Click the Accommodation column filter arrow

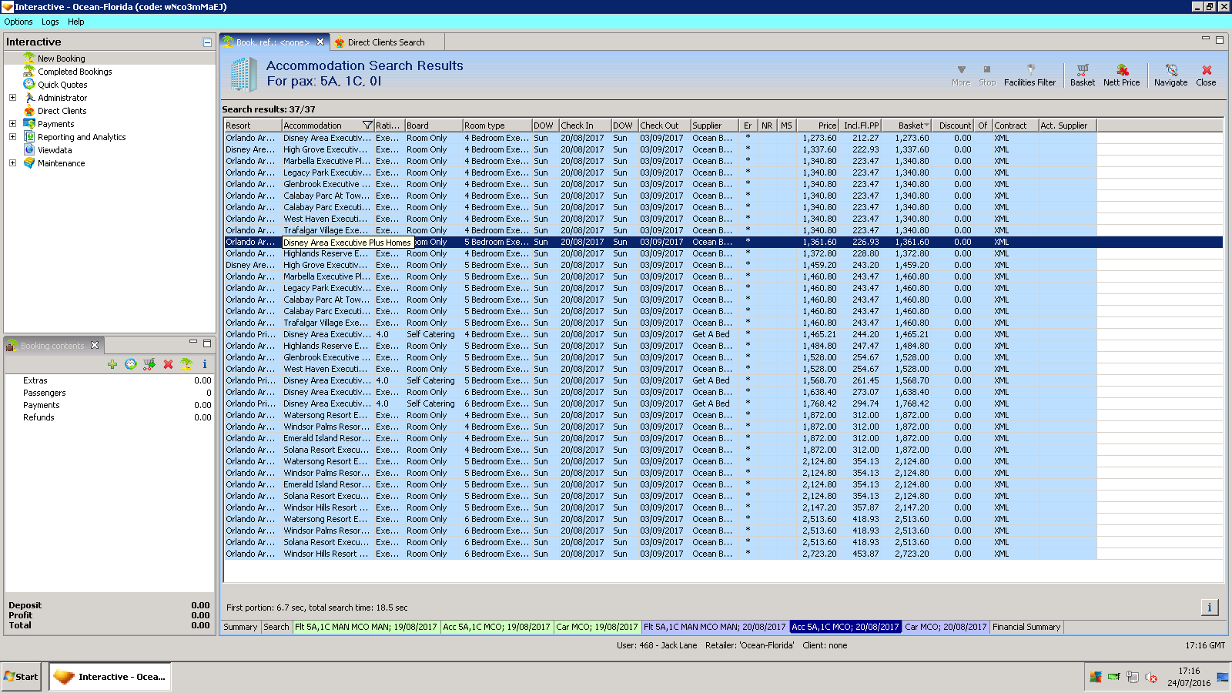(367, 126)
